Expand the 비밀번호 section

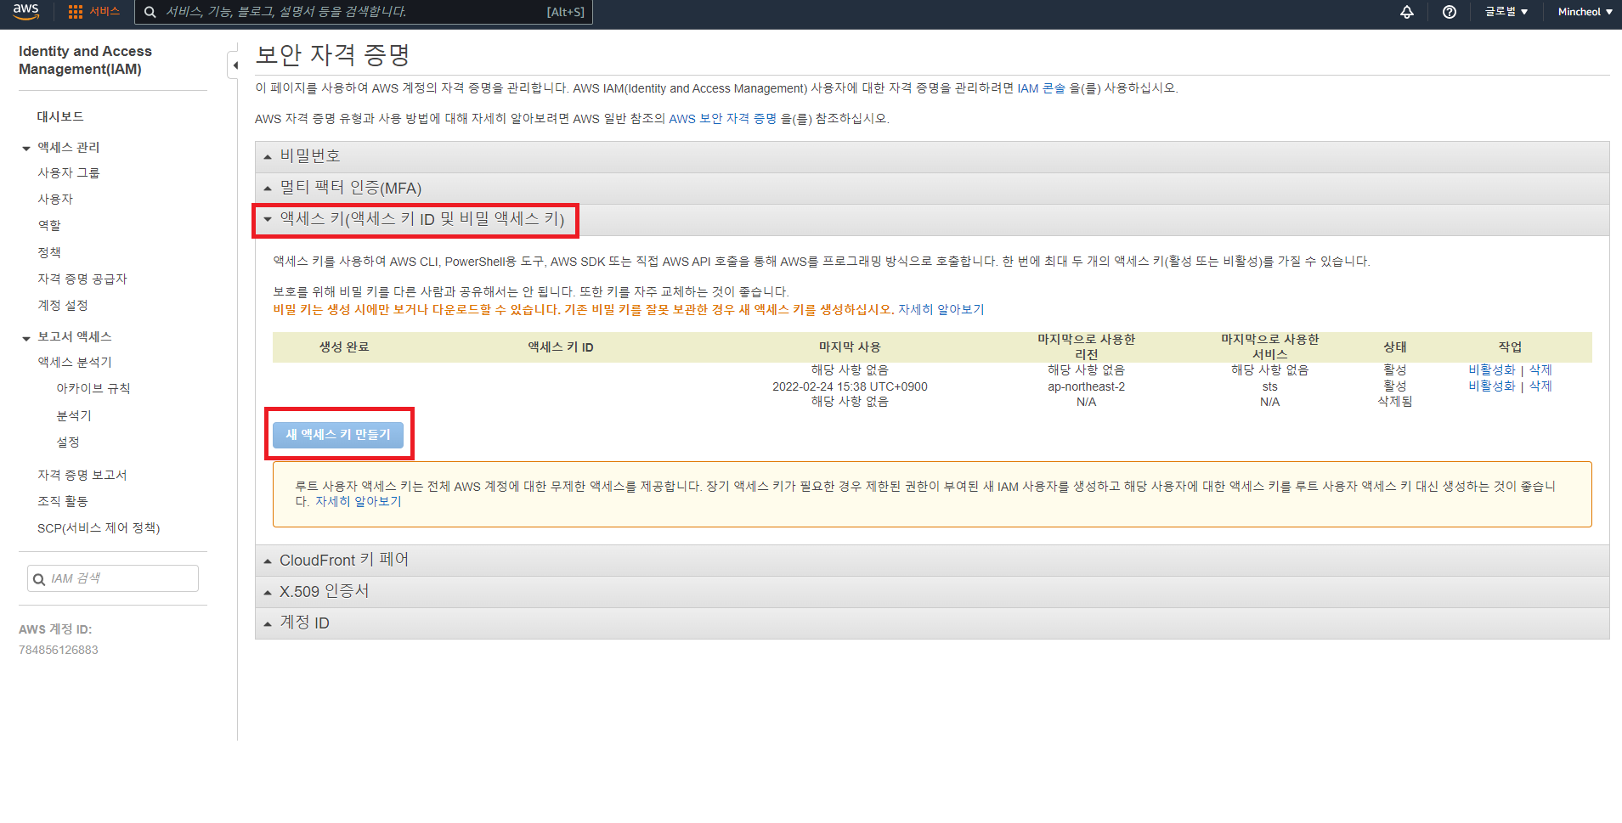(932, 156)
